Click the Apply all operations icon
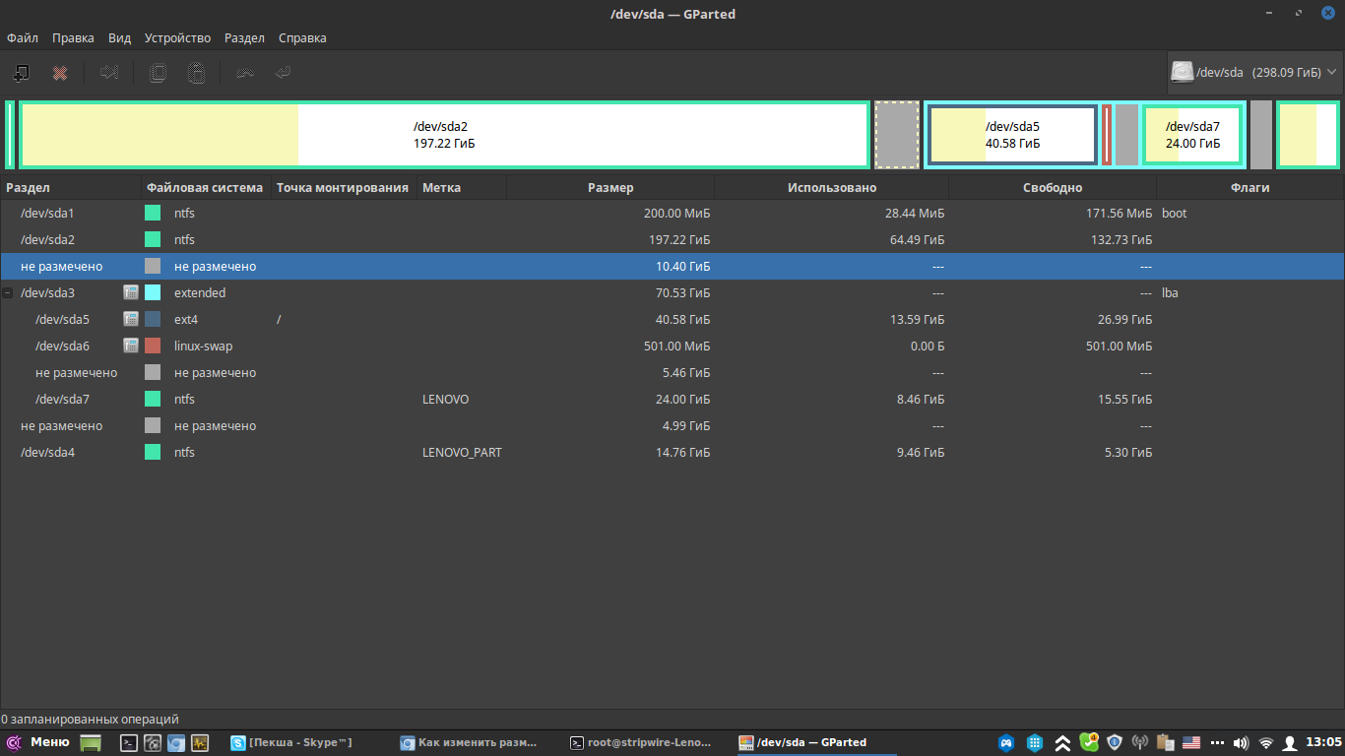 (x=283, y=73)
